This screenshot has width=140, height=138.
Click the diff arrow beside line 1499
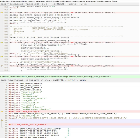(2, 42)
